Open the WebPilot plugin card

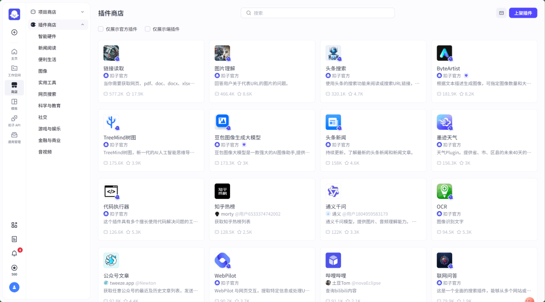[262, 273]
